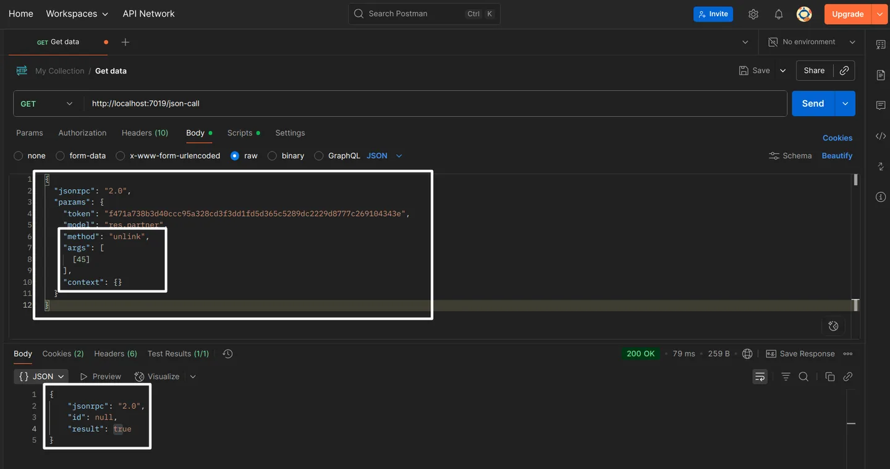The image size is (890, 469).
Task: Filter the response with the filter icon
Action: pyautogui.click(x=786, y=376)
